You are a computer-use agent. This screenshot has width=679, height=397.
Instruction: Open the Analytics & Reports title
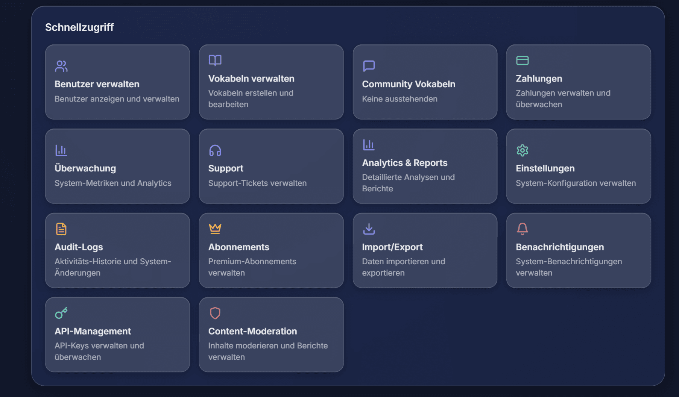pos(404,163)
